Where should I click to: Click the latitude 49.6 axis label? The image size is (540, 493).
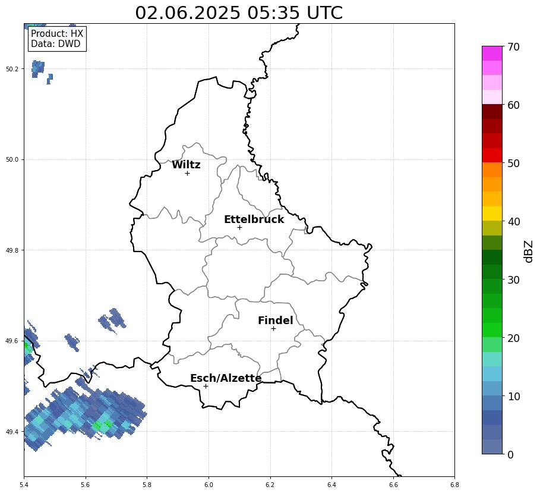click(x=11, y=341)
